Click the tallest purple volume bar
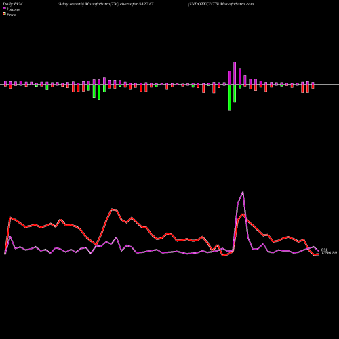Image resolution: width=339 pixels, height=339 pixels. pyautogui.click(x=235, y=73)
